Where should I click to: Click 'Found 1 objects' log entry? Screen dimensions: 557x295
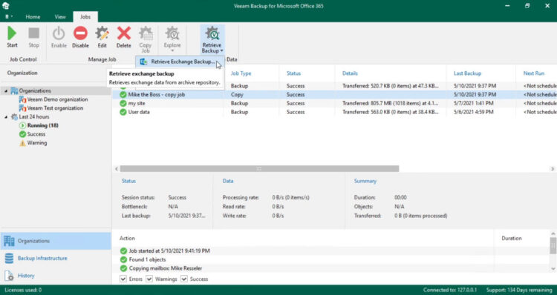[x=148, y=259]
